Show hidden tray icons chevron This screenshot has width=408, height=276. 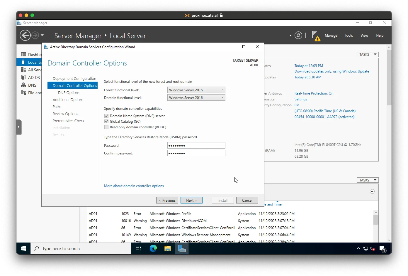358,249
